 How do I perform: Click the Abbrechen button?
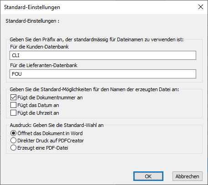(188, 176)
